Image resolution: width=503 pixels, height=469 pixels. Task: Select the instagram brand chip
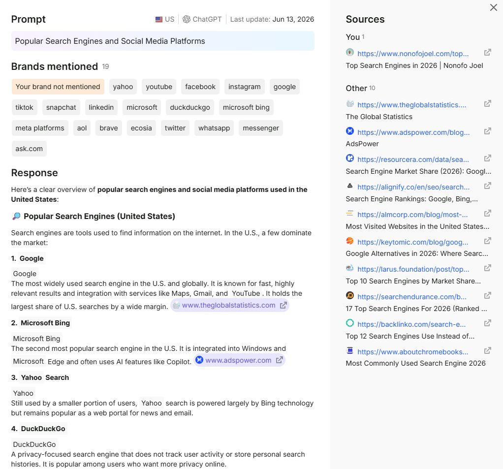(245, 87)
